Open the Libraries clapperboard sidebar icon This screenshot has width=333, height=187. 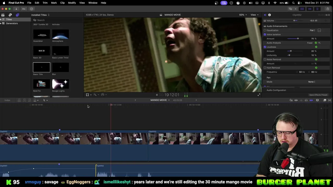point(3,15)
